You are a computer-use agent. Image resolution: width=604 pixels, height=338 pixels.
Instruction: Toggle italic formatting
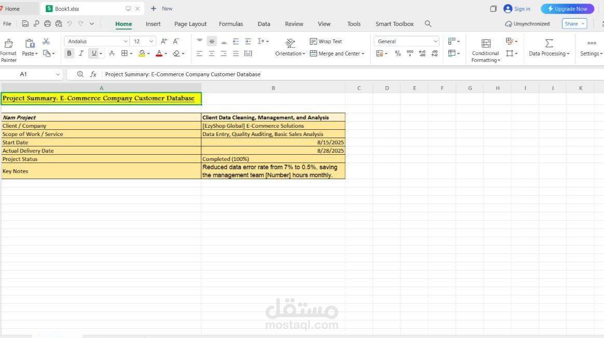pyautogui.click(x=81, y=53)
